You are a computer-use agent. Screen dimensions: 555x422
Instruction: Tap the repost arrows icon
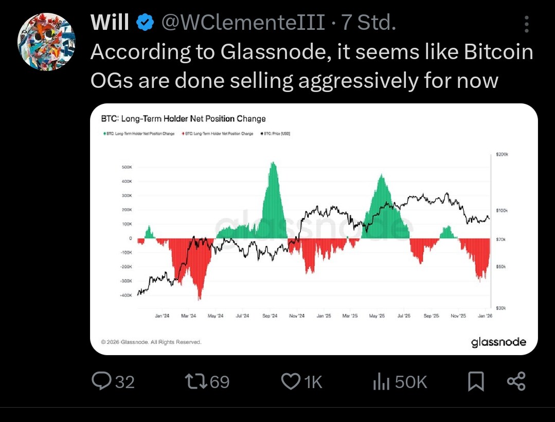click(x=195, y=381)
